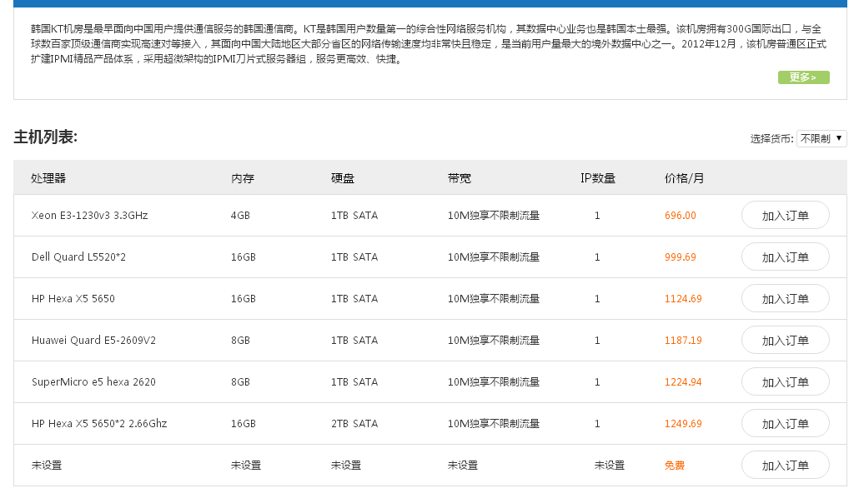The image size is (854, 503).
Task: Click the green 更多> button
Action: coord(803,77)
